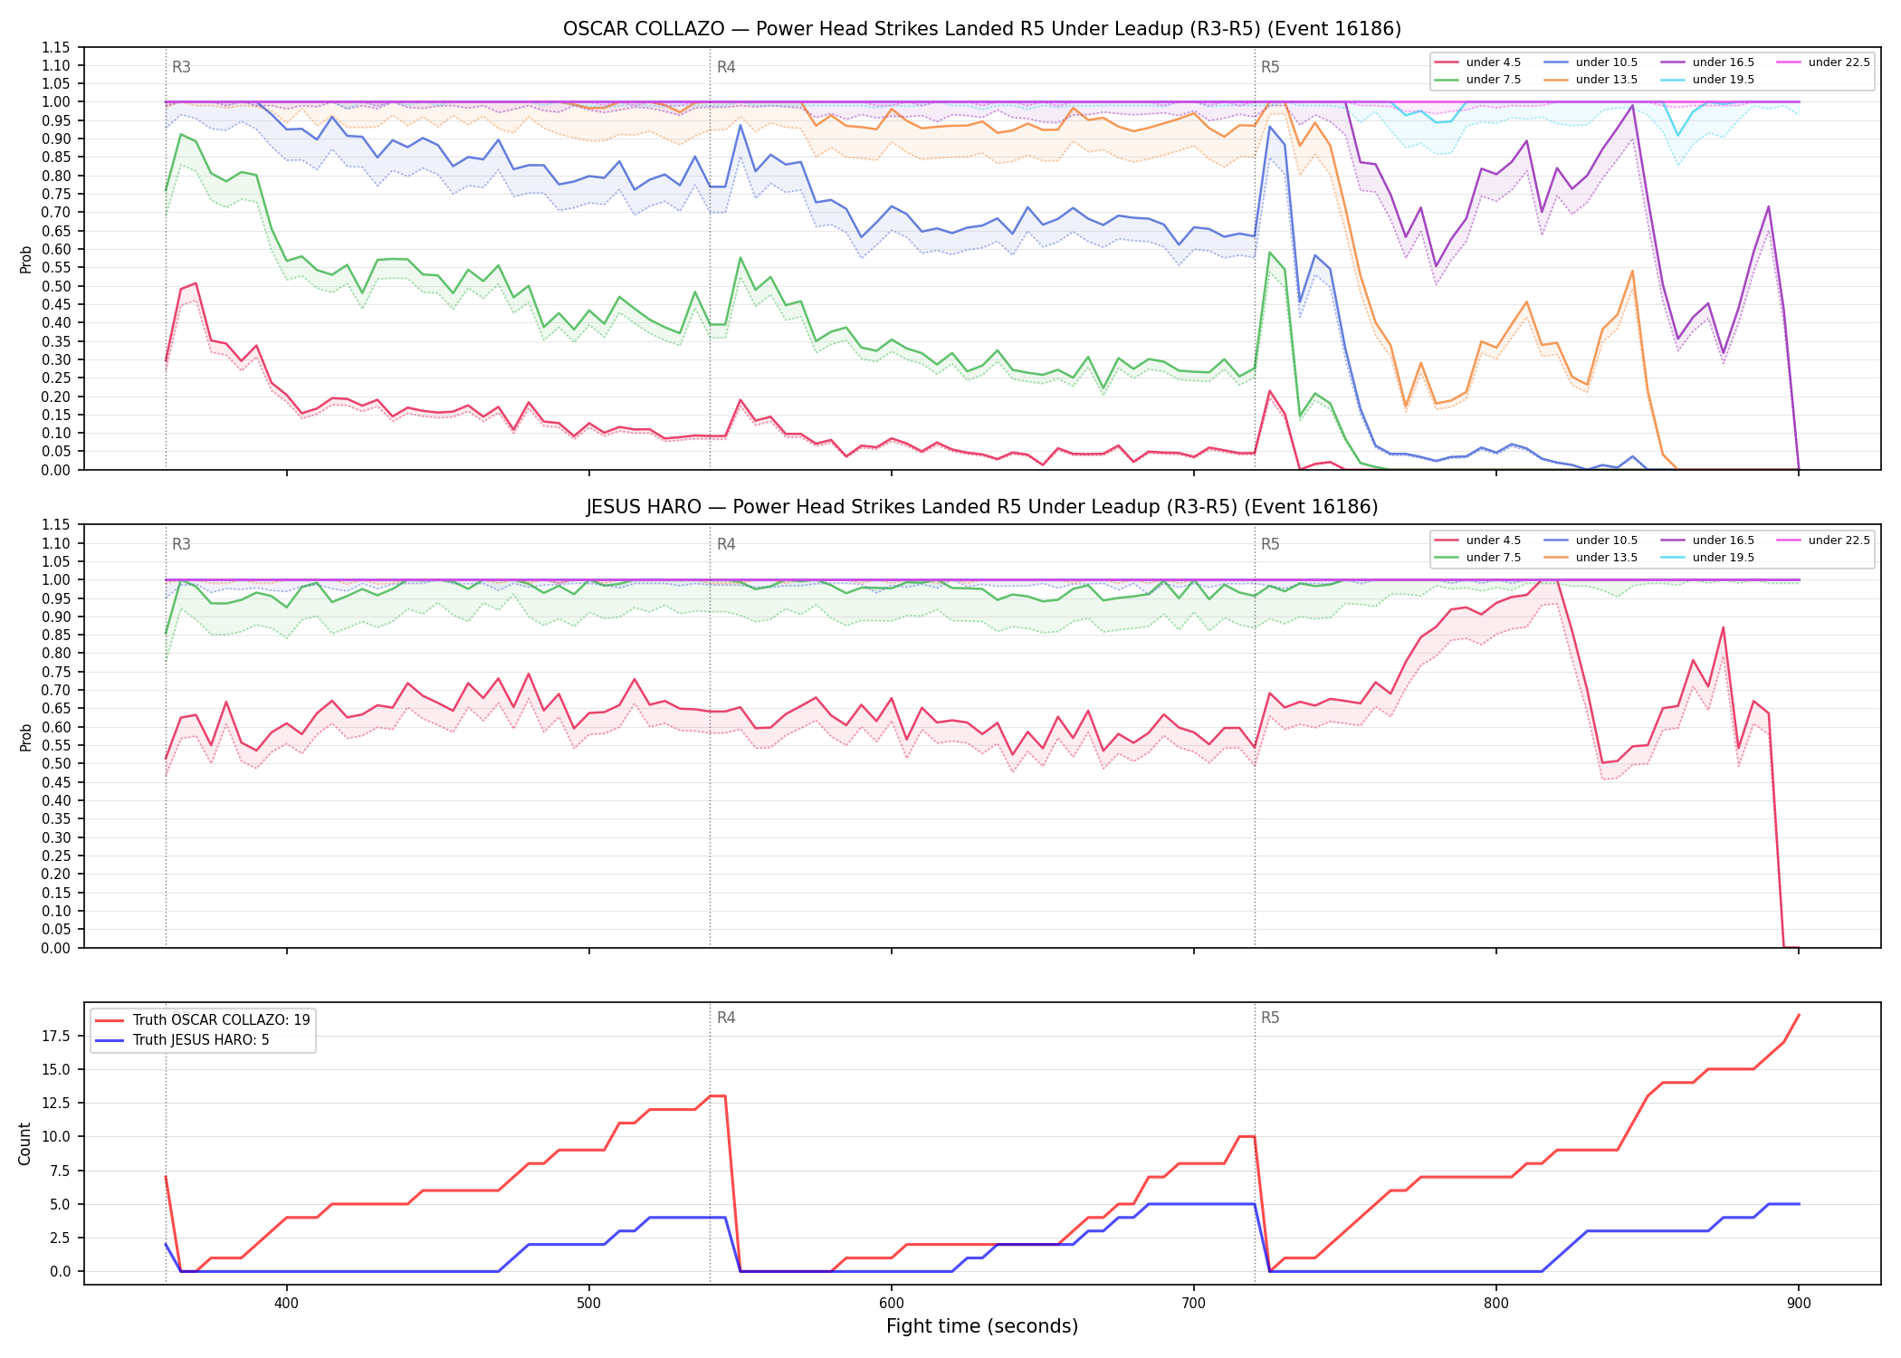Screen dimensions: 1901x1358
Task: Click the 600 tick on the x-axis
Action: [x=892, y=1303]
